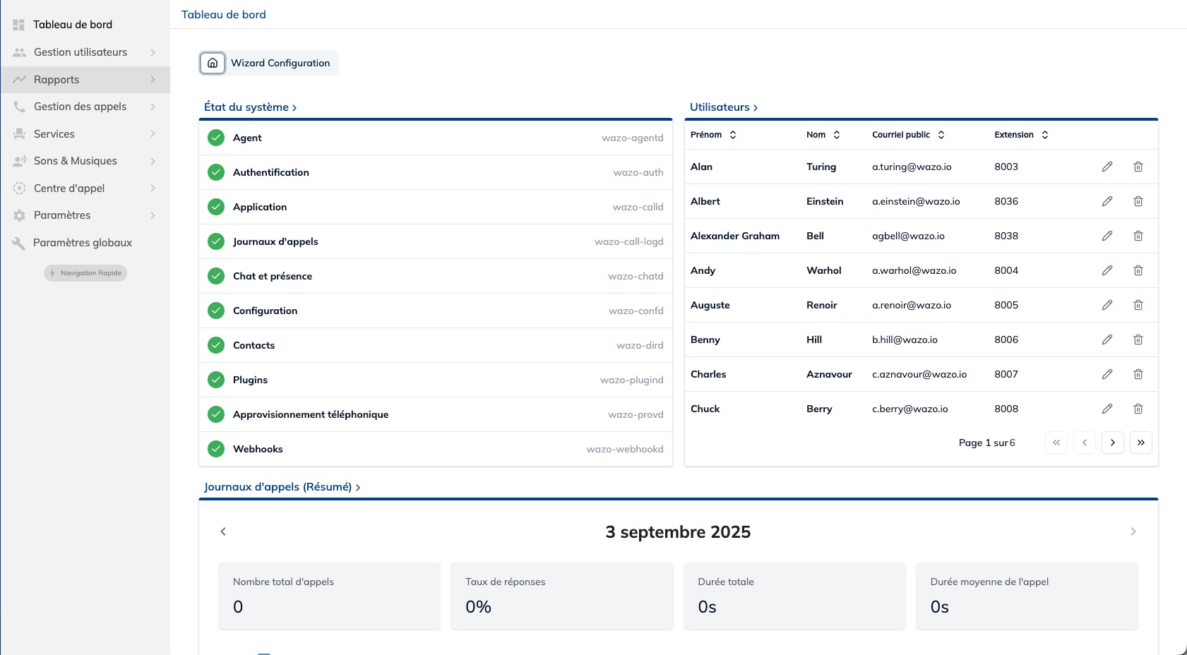Click the Approvisionnement téléphonique row label

[x=311, y=414]
